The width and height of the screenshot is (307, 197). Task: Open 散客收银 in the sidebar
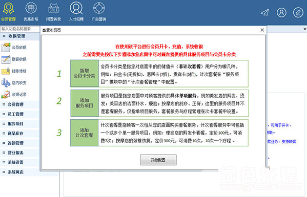(x=14, y=59)
